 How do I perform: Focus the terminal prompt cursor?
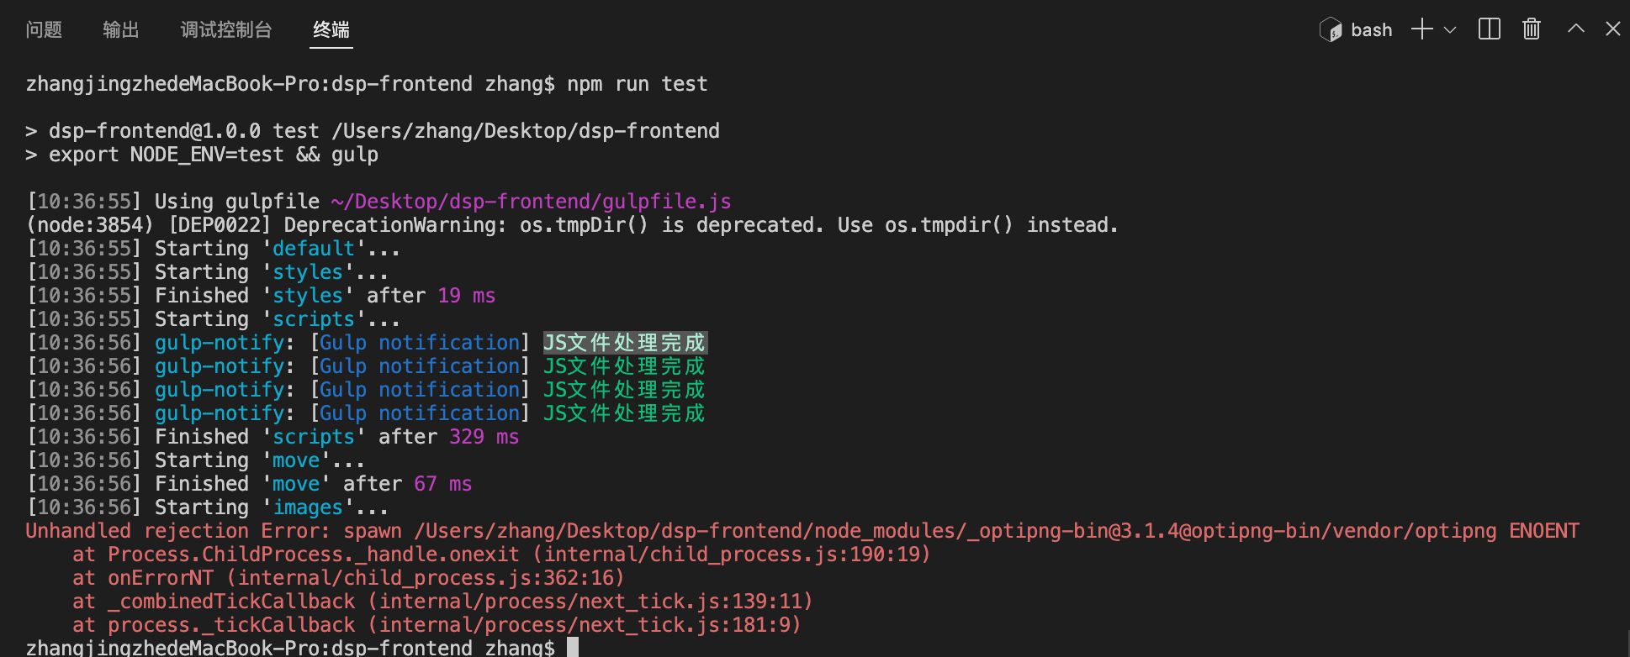click(573, 647)
